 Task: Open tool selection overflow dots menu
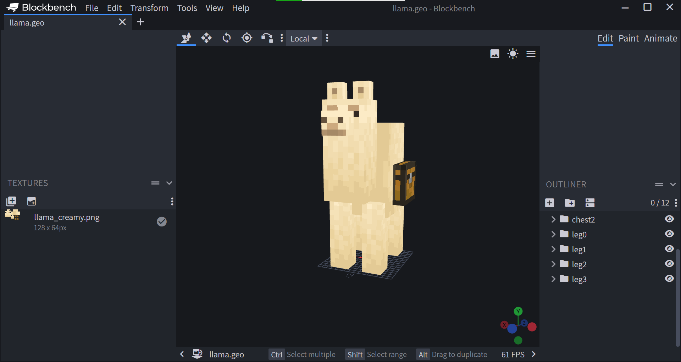[282, 38]
